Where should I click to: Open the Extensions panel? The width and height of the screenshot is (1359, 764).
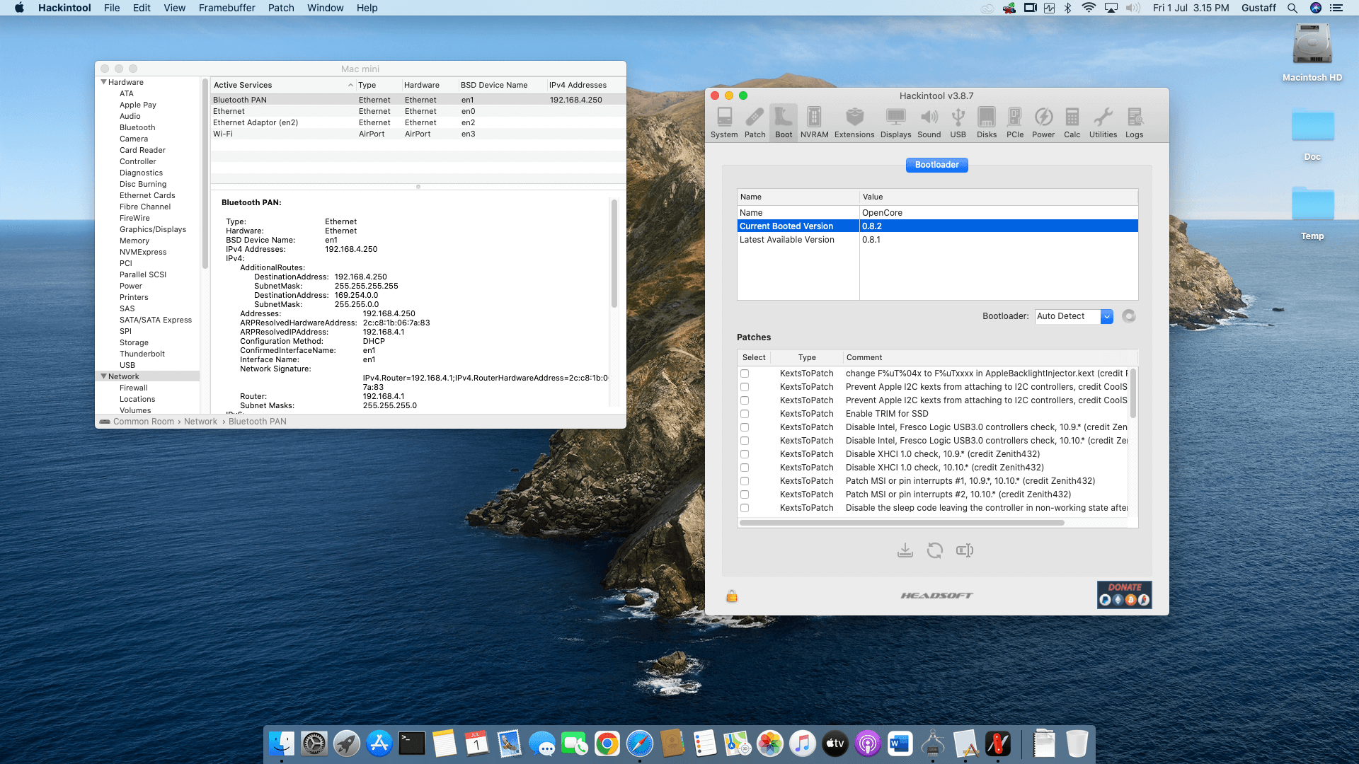tap(854, 122)
